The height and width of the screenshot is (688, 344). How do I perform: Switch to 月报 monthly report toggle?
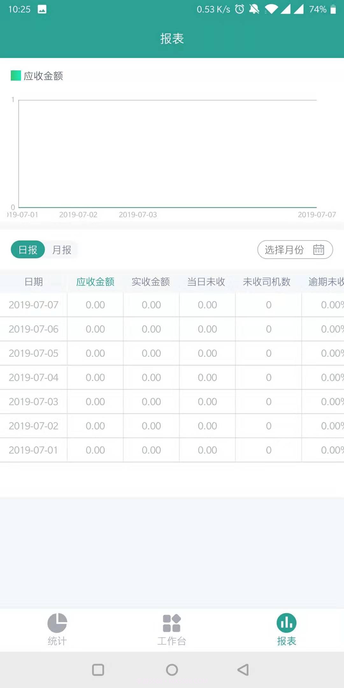(x=62, y=250)
